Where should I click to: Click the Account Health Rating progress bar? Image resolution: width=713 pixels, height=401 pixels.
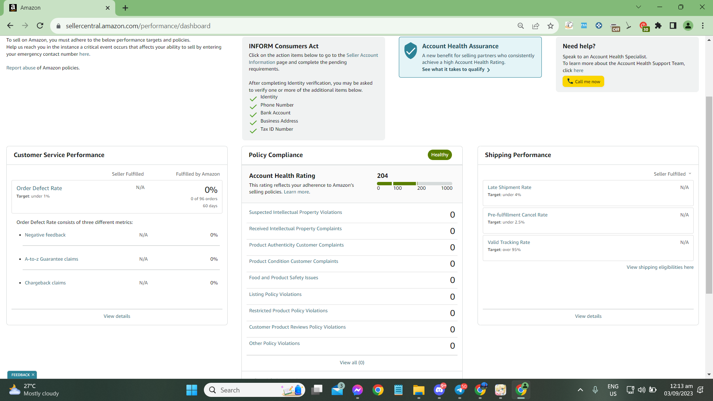coord(414,183)
